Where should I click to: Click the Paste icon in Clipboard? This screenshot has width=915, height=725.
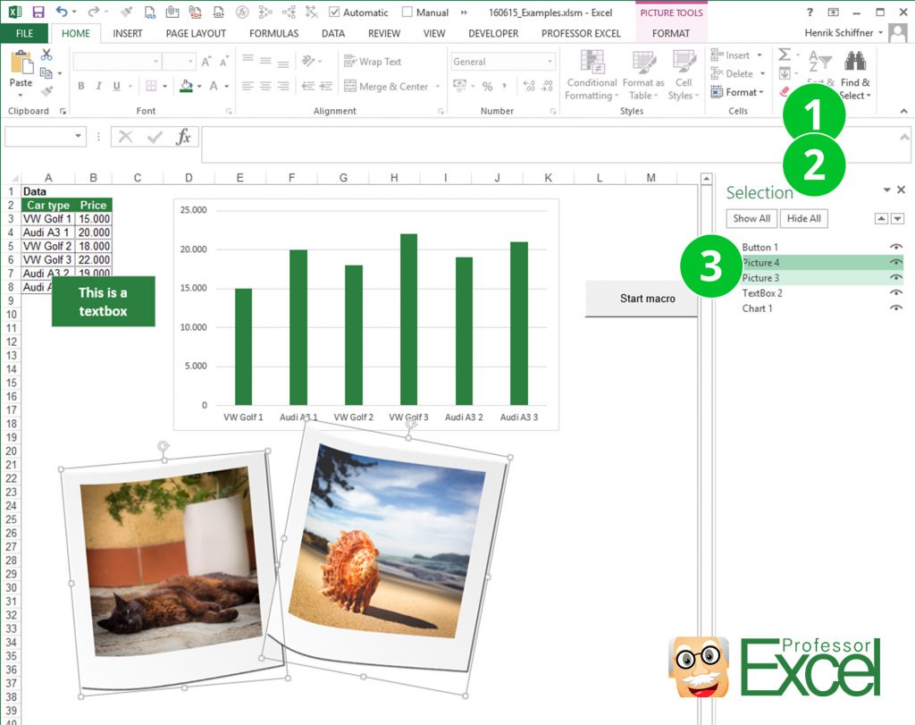click(21, 67)
